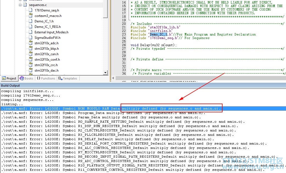Click the initfiles.h include line
The image size is (286, 173).
click(x=152, y=31)
